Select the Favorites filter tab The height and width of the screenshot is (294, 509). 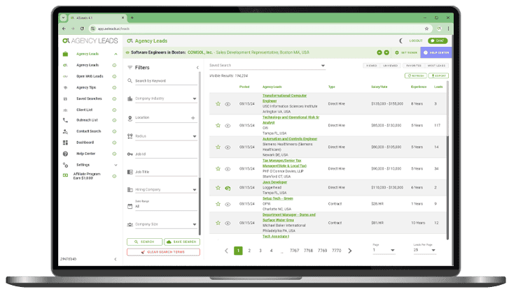pos(414,66)
